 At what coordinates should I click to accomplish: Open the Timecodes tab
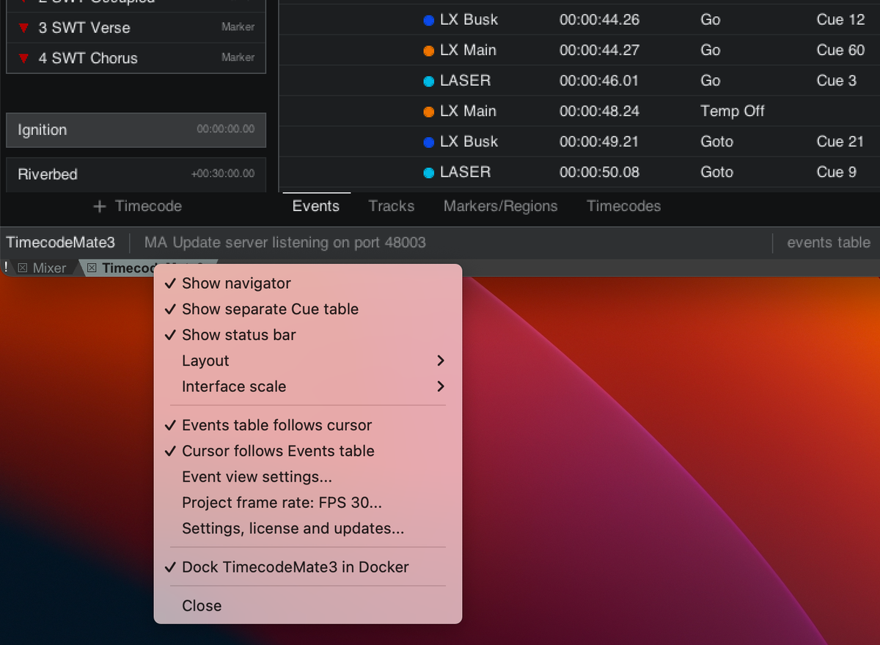[623, 207]
